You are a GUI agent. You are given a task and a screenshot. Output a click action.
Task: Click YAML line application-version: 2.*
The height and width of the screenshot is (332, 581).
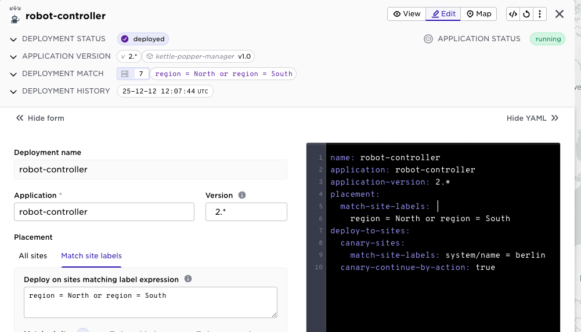click(390, 182)
